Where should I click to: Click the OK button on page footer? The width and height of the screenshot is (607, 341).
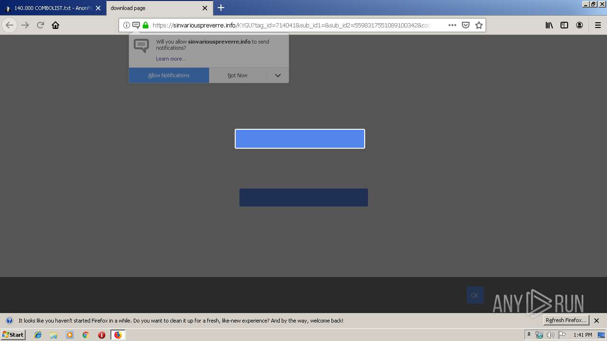pyautogui.click(x=475, y=295)
